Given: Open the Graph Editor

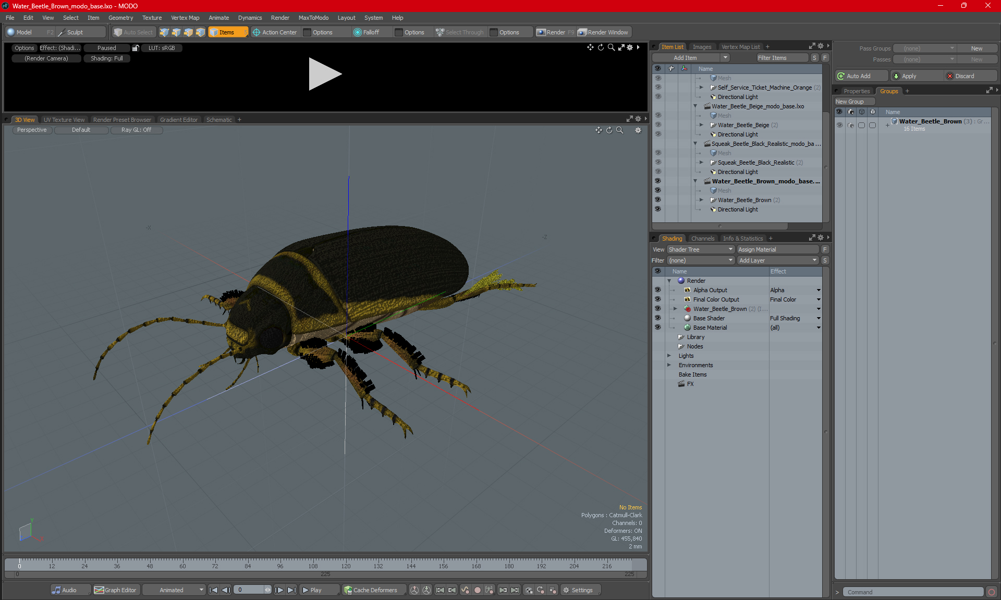Looking at the screenshot, I should 116,590.
